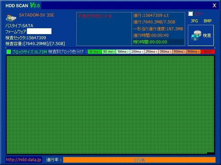Click the SATADOM-SV 3SE drive name
This screenshot has height=165, width=221.
(37, 15)
